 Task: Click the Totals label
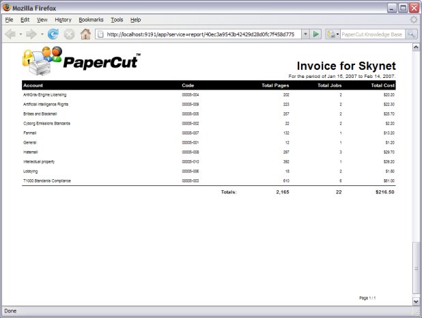pos(229,192)
